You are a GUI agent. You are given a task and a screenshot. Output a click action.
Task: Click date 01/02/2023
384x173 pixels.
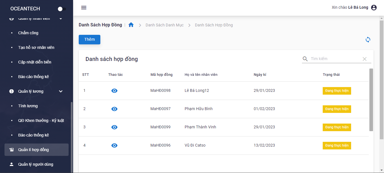pyautogui.click(x=264, y=109)
